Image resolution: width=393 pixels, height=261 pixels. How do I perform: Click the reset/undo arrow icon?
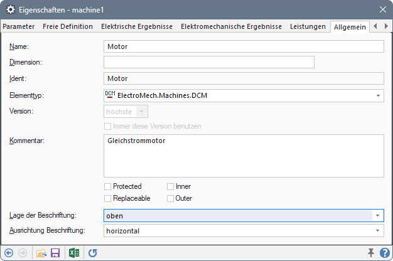tap(93, 253)
